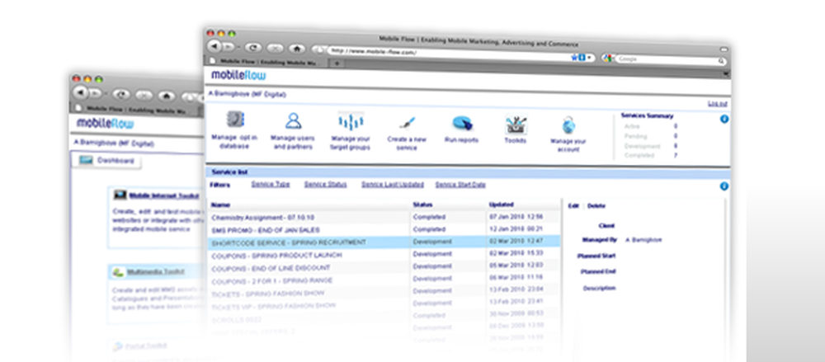
Task: Open the tab list dropdown arrow
Action: tap(726, 74)
